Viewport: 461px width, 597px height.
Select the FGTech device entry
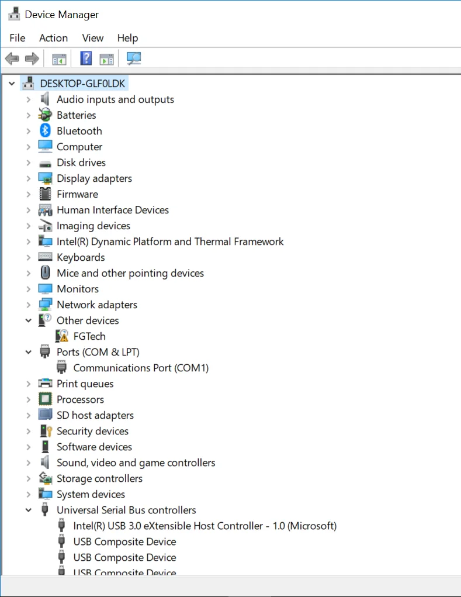click(x=89, y=336)
